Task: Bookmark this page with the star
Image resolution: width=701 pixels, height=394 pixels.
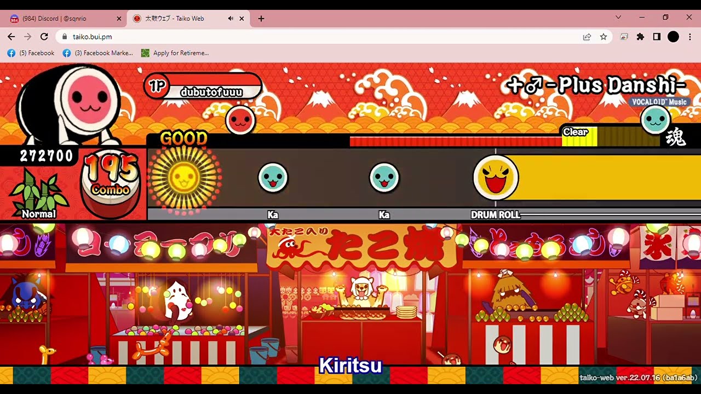Action: pyautogui.click(x=604, y=37)
